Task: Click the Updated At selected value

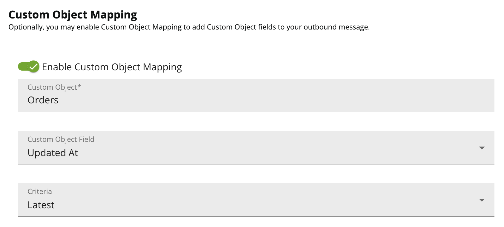Action: [53, 153]
